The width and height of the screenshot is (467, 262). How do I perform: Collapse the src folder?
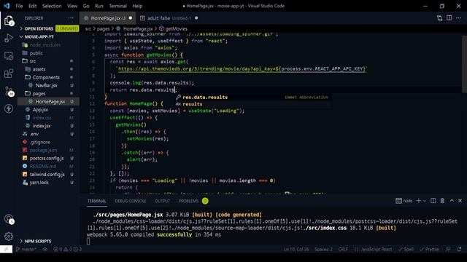(49, 61)
